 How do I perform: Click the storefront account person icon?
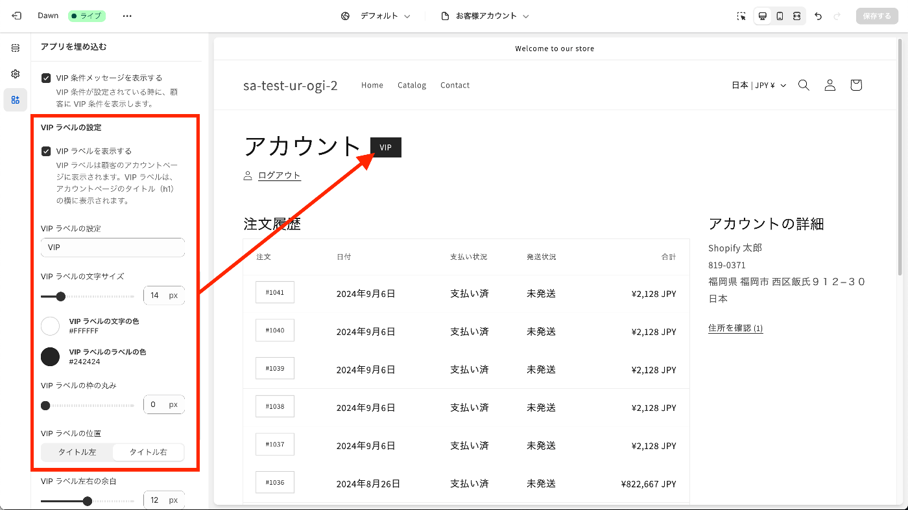tap(830, 85)
